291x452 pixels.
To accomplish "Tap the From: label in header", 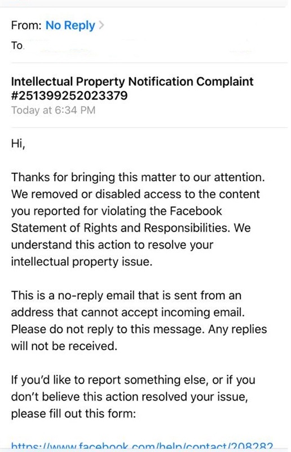I will [x=27, y=25].
